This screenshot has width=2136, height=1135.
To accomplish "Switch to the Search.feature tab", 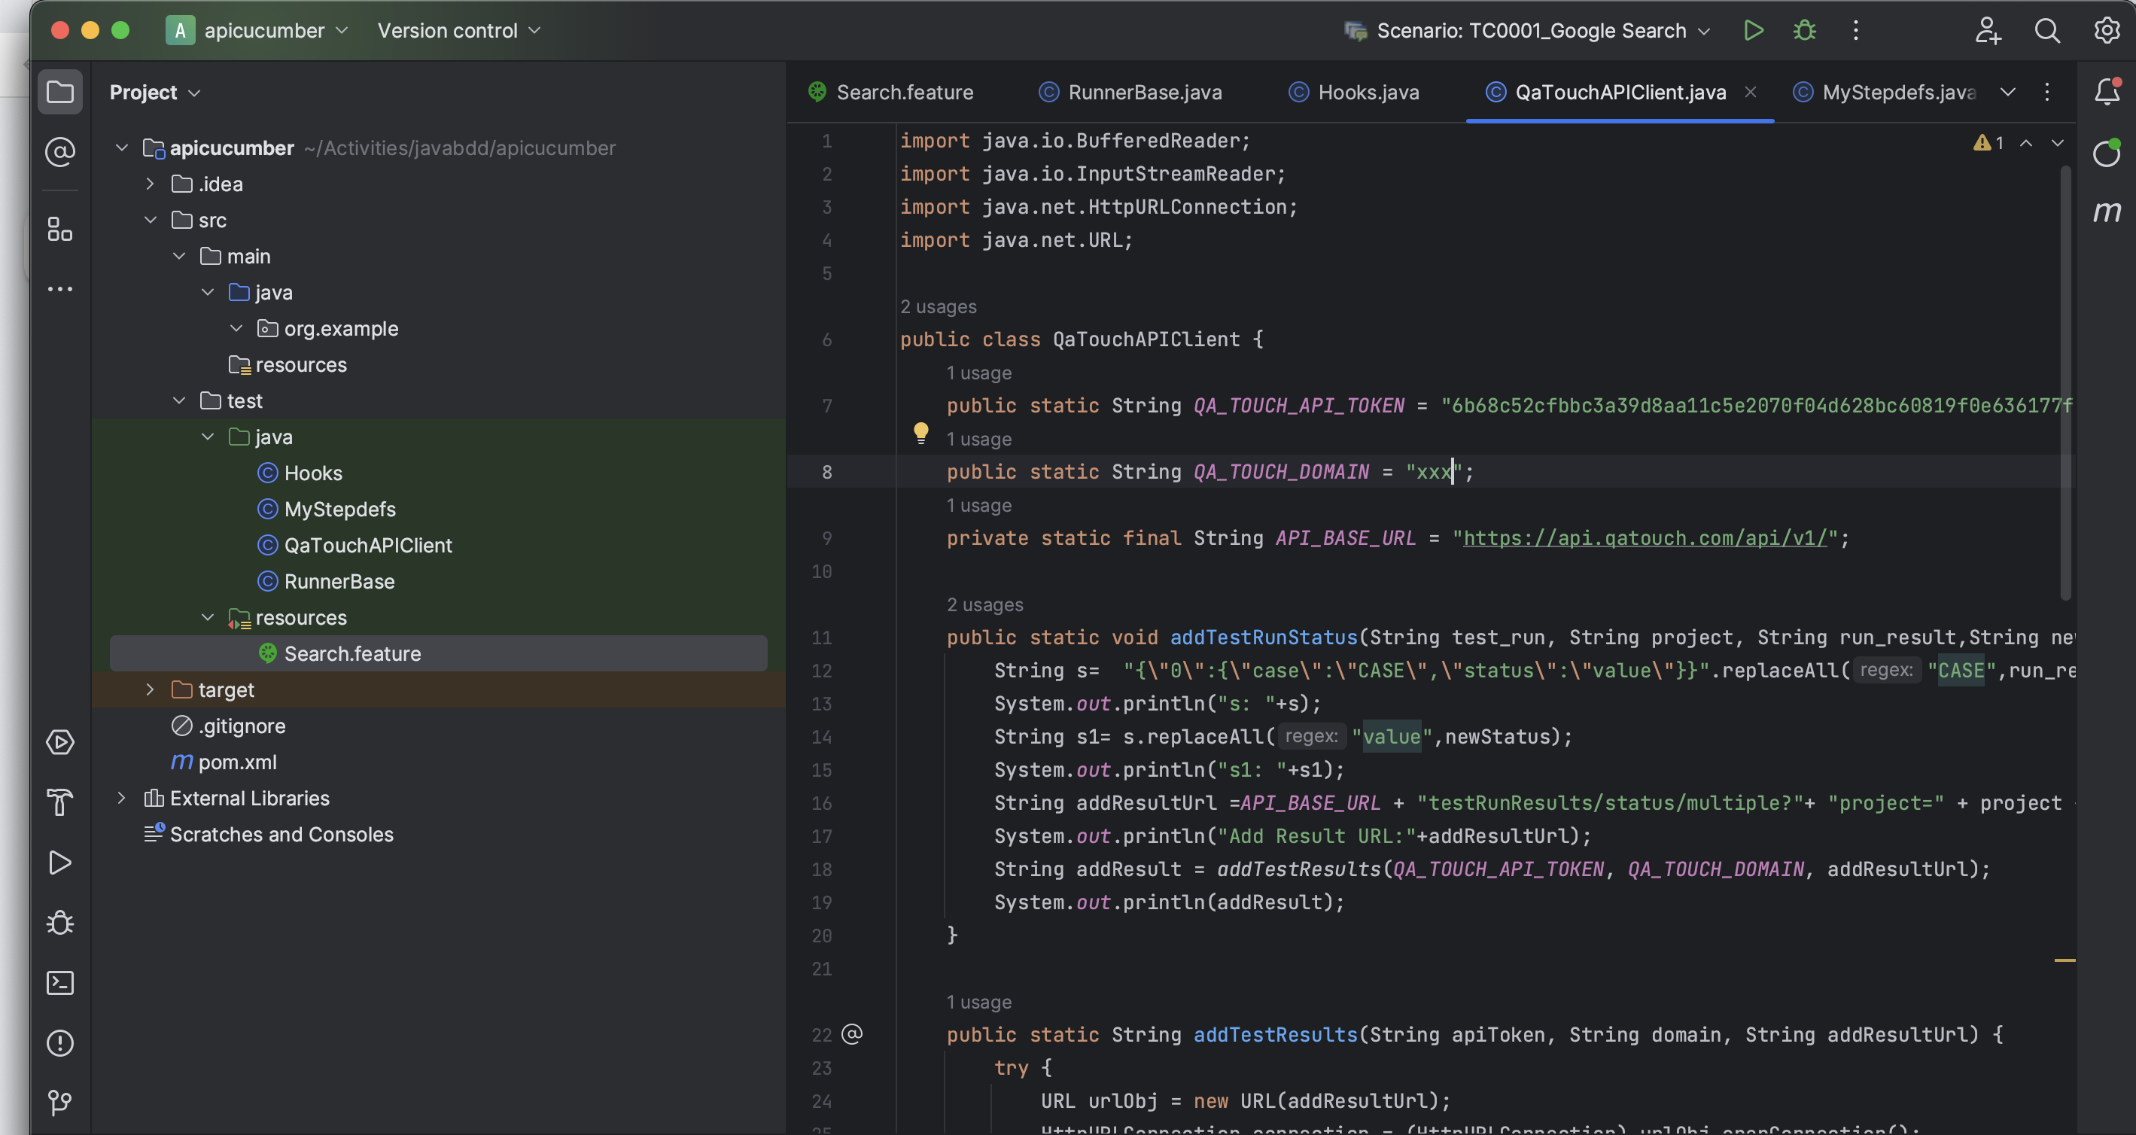I will [891, 92].
